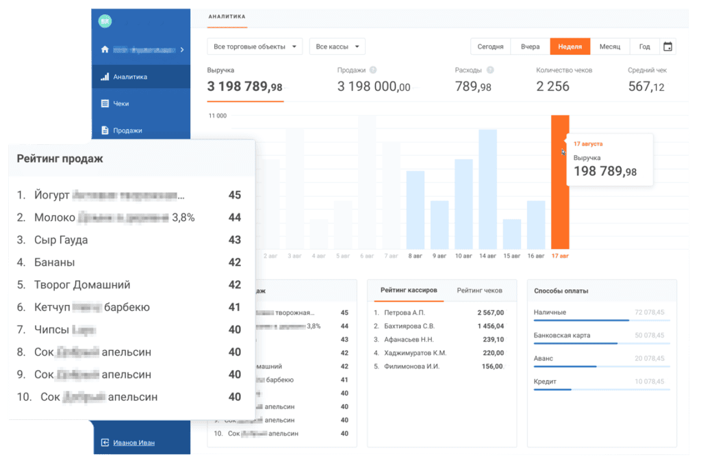Click the Кредит payment progress bar
Screen dimensions: 701x465
(602, 390)
